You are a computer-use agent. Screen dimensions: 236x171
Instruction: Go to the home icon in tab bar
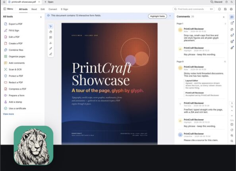pos(4,2)
